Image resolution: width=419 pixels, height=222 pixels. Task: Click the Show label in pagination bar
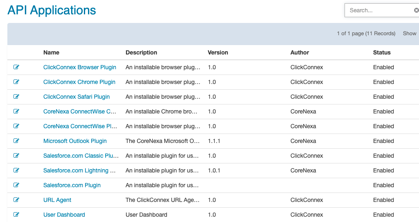pos(410,34)
